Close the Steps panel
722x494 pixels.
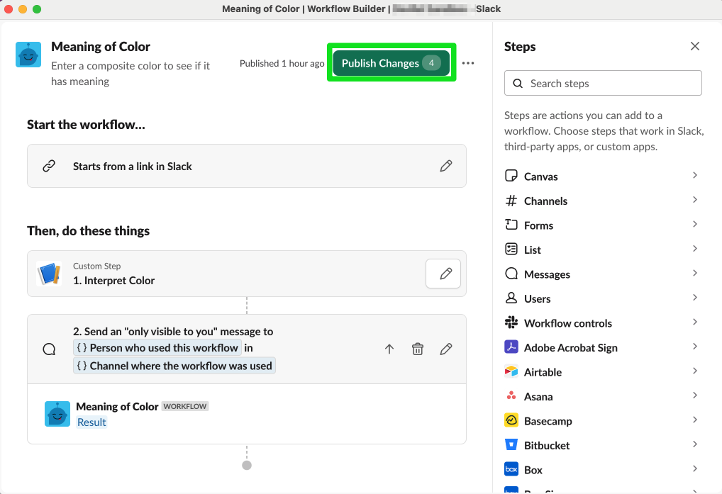[694, 45]
